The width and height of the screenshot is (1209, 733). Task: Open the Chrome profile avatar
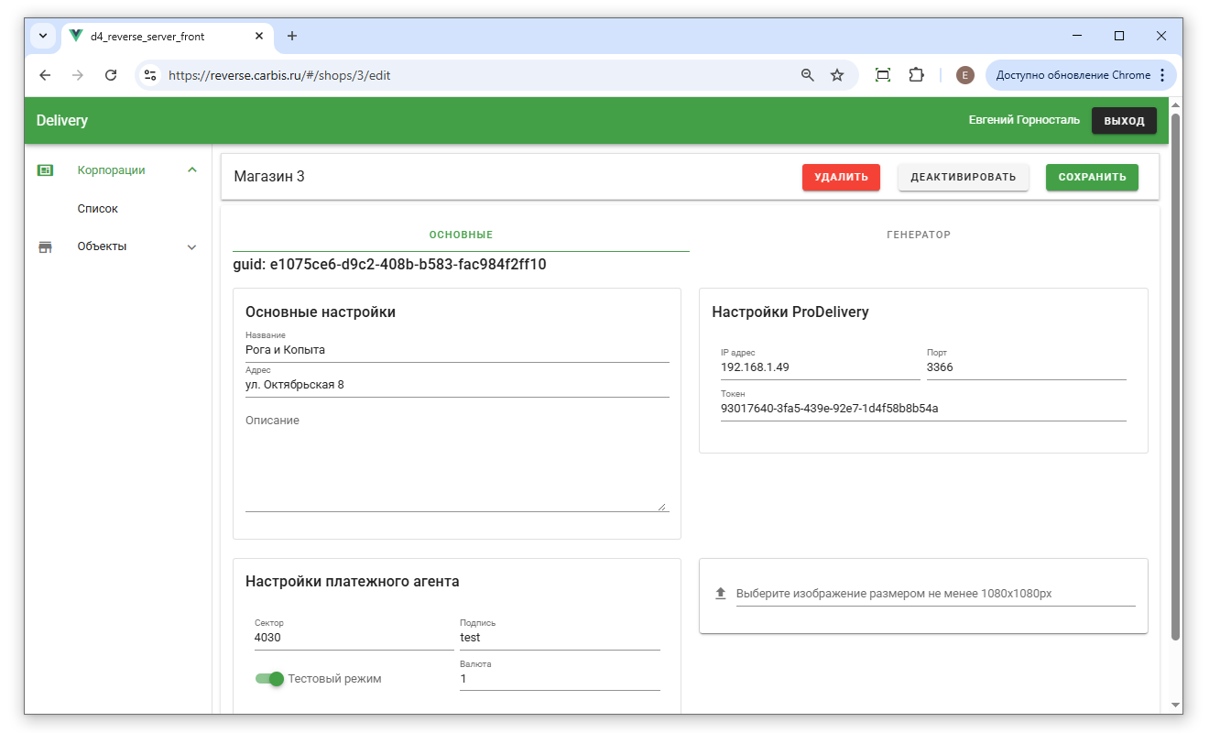[964, 75]
